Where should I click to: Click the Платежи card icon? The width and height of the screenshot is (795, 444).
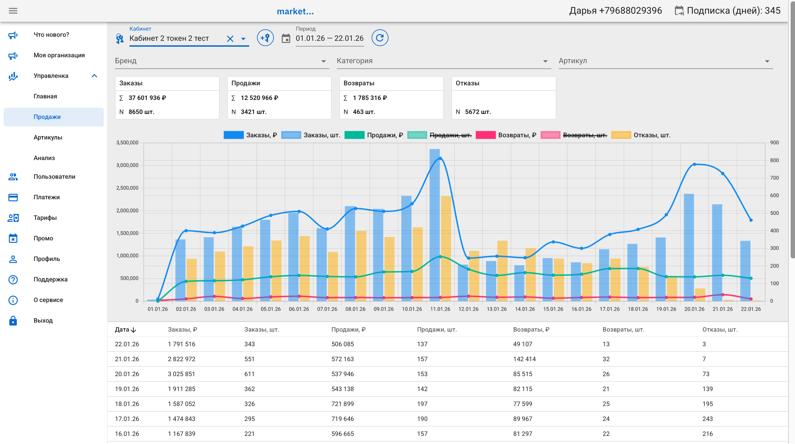coord(13,197)
